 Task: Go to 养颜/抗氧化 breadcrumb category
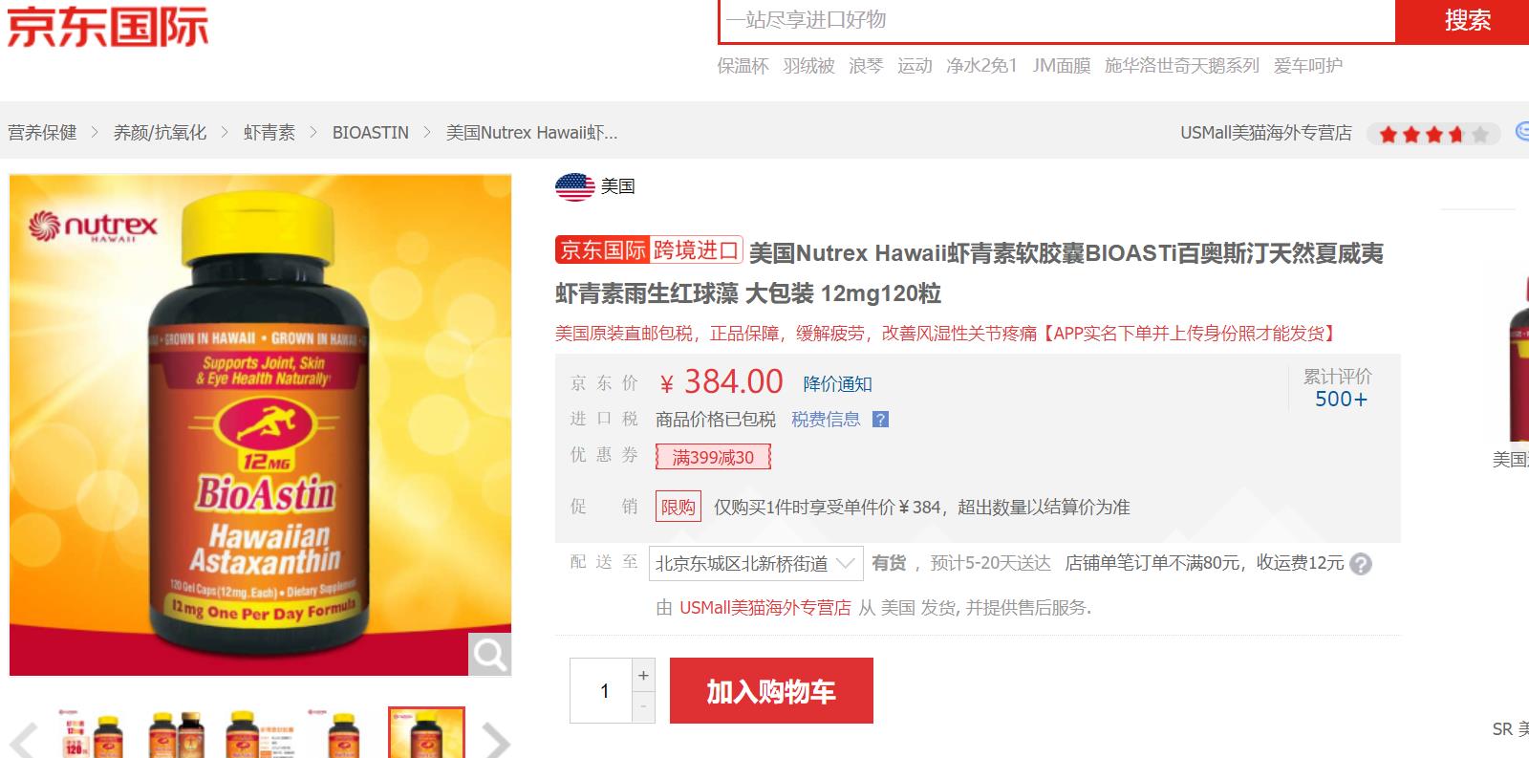160,133
